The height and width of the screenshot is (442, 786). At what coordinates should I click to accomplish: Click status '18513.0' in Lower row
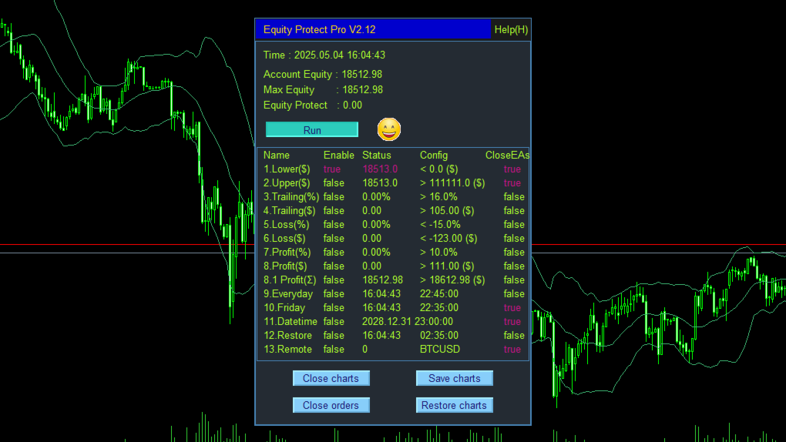tap(380, 169)
